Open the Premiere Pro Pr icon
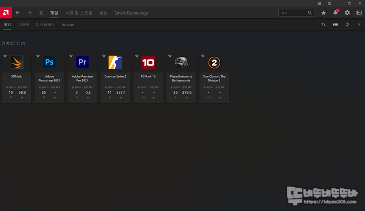Screen dimensions: 365x211 82,62
